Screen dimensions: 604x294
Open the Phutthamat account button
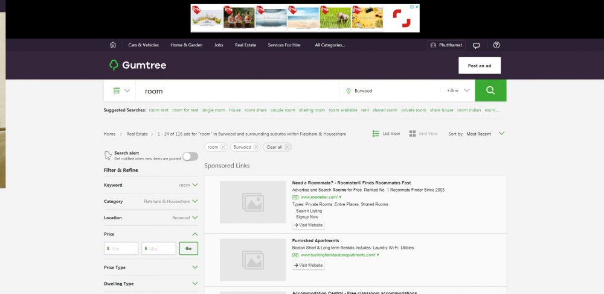446,45
